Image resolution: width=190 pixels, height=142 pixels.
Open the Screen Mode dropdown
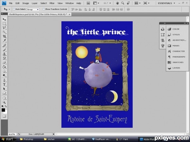(146, 3)
